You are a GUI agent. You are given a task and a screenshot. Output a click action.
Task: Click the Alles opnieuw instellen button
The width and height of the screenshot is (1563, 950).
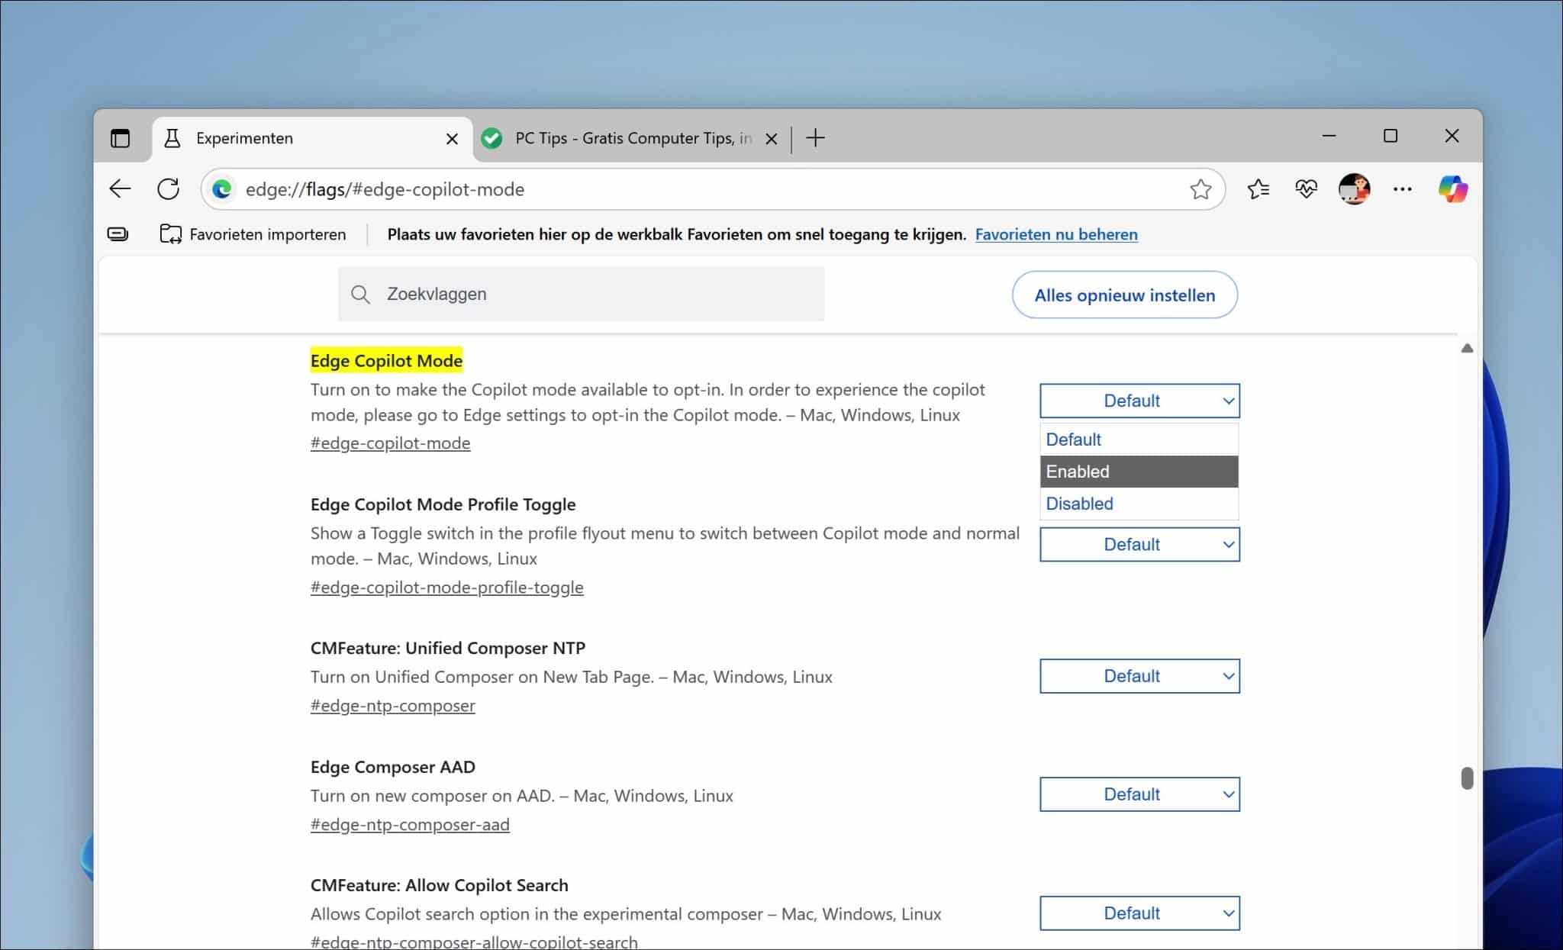[1125, 295]
